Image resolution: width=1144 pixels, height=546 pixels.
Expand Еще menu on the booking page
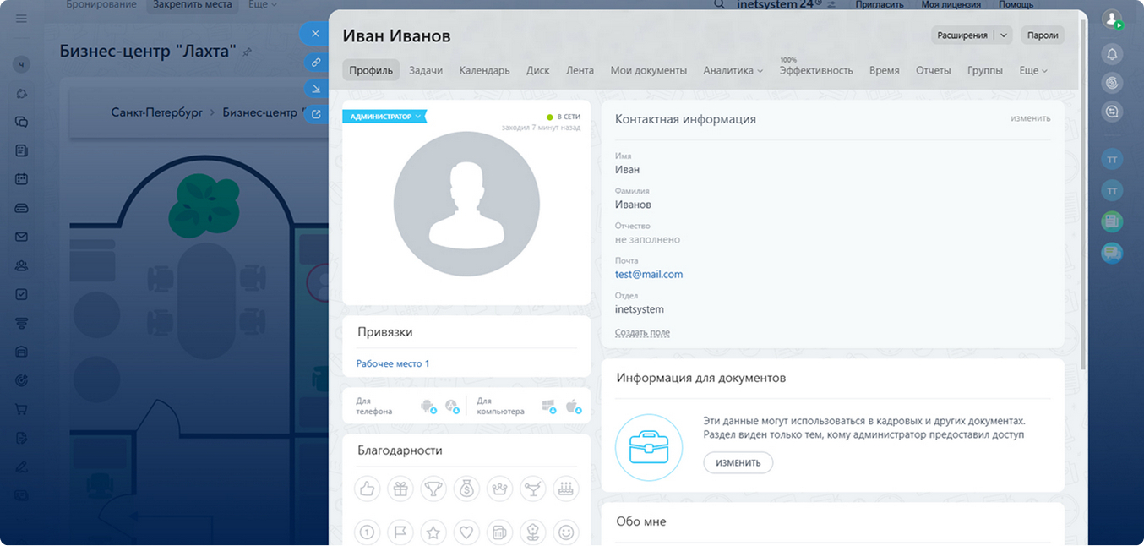[x=263, y=5]
